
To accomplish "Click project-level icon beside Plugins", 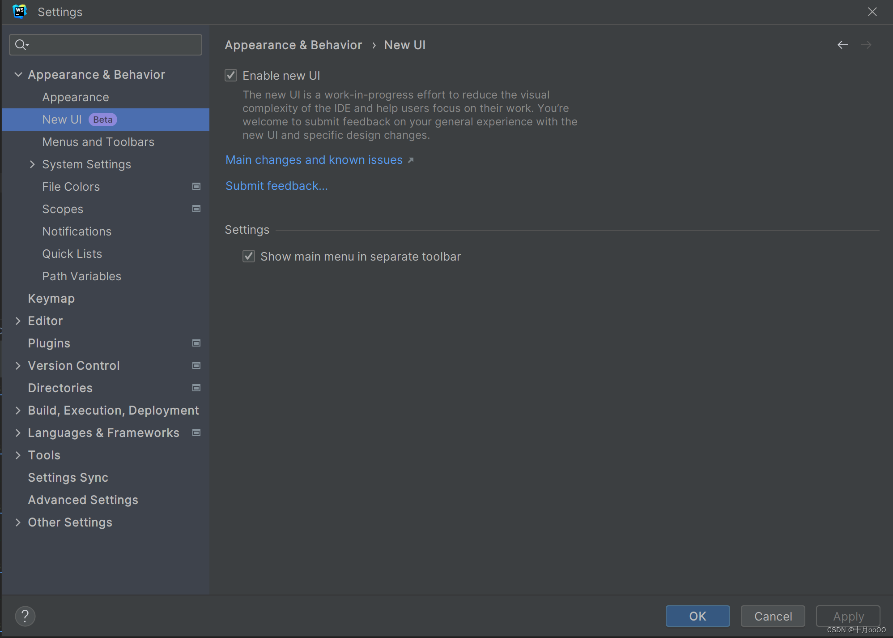I will [196, 343].
